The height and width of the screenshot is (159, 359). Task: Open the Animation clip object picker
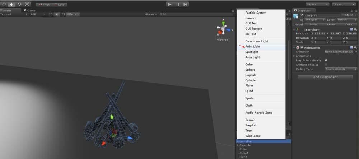point(356,52)
